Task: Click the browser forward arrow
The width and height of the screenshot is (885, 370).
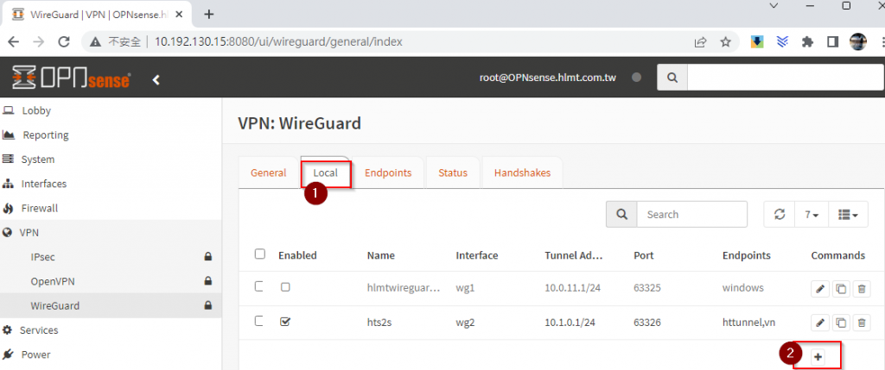Action: point(38,41)
